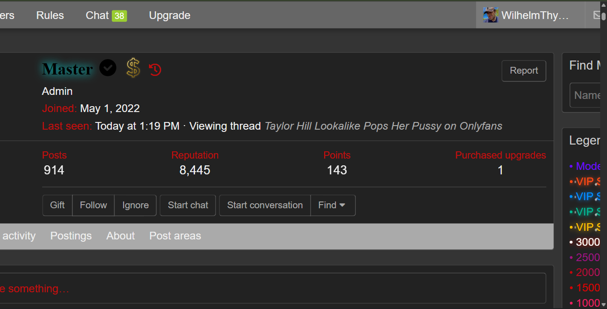Expand the Find dropdown
Screen dimensions: 607x309
coord(333,205)
